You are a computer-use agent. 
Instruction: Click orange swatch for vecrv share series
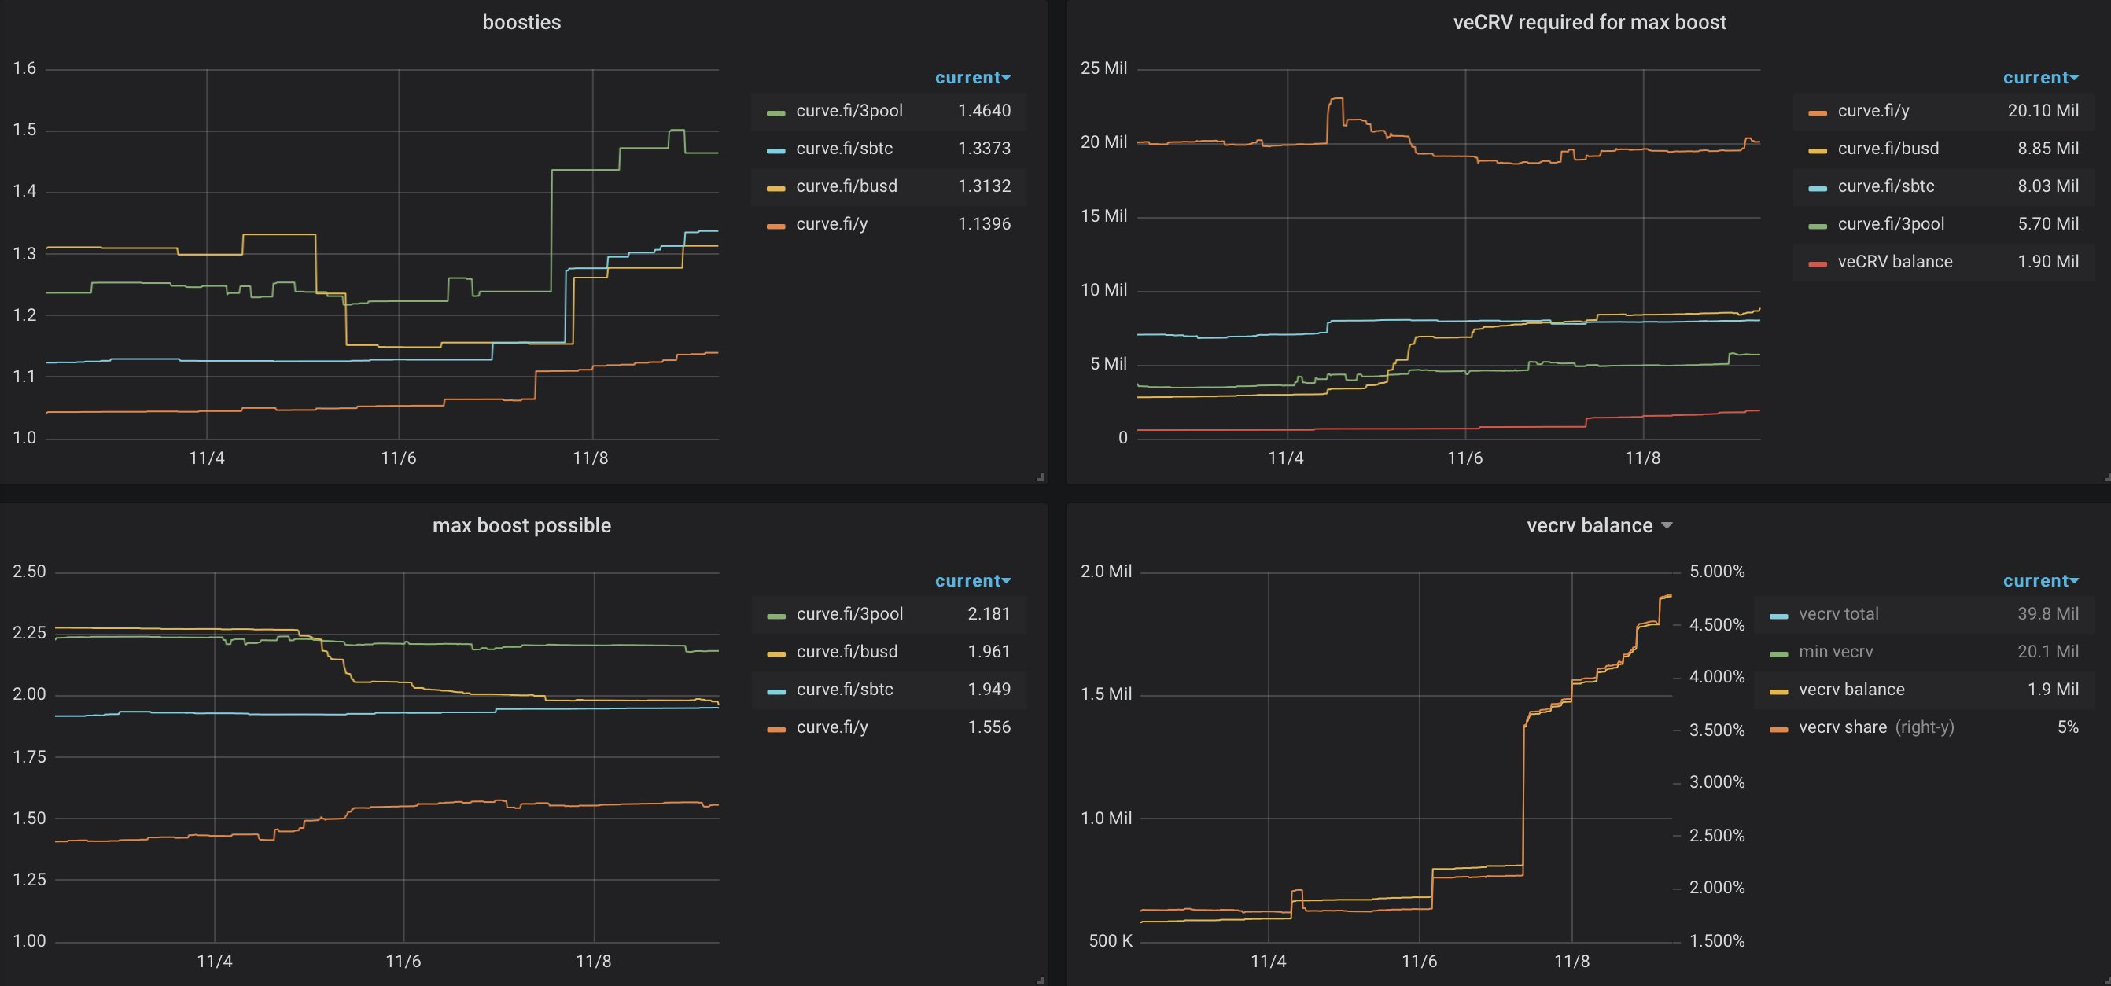point(1778,729)
